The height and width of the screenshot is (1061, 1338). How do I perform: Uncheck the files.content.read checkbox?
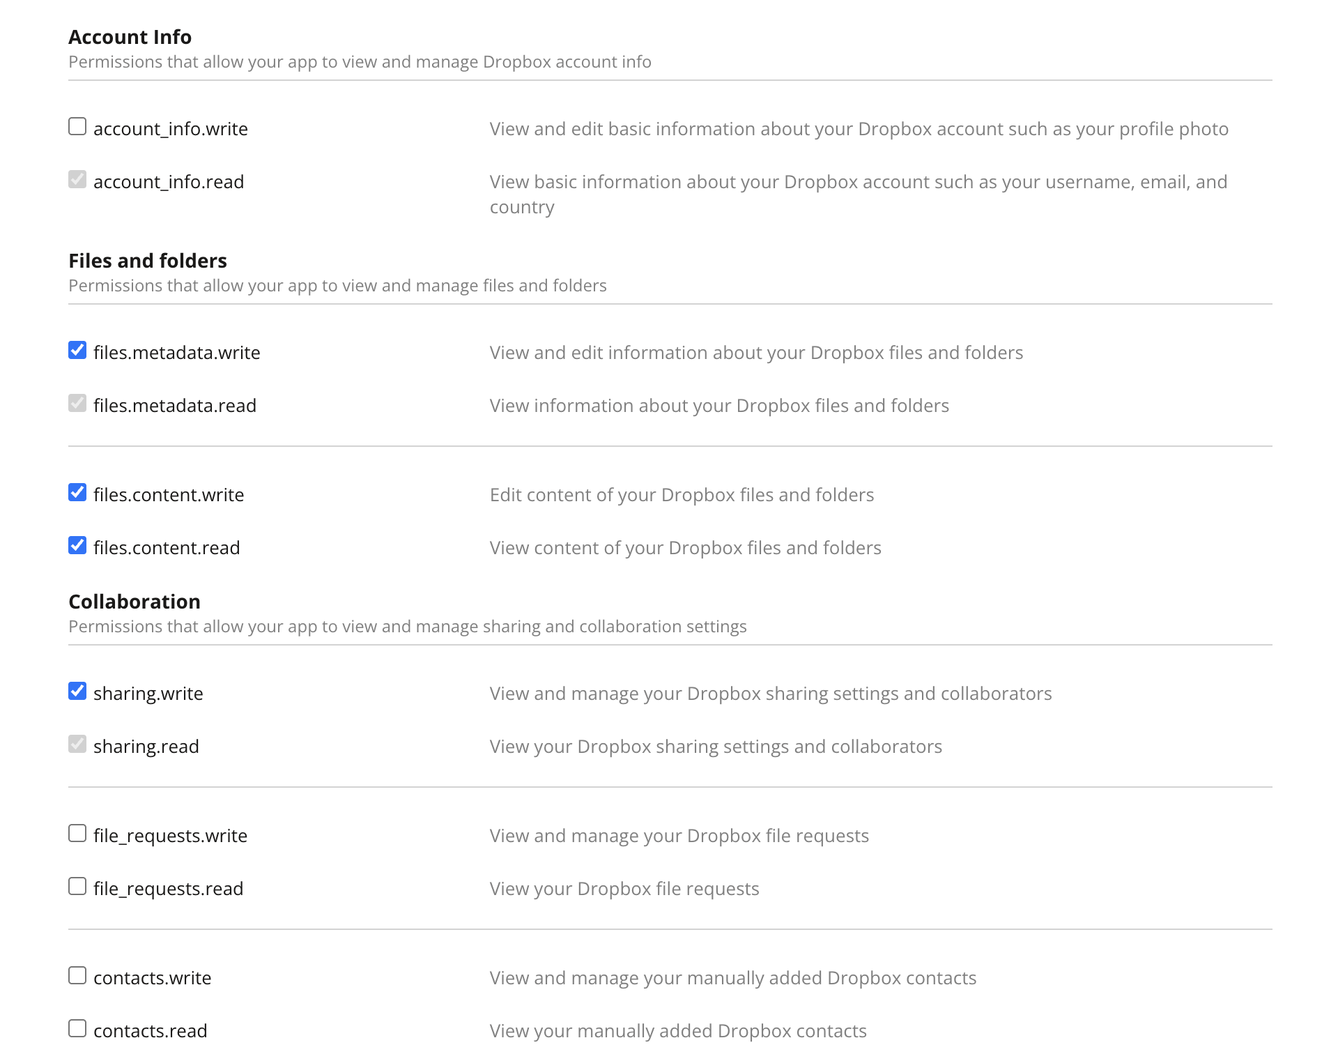click(77, 546)
